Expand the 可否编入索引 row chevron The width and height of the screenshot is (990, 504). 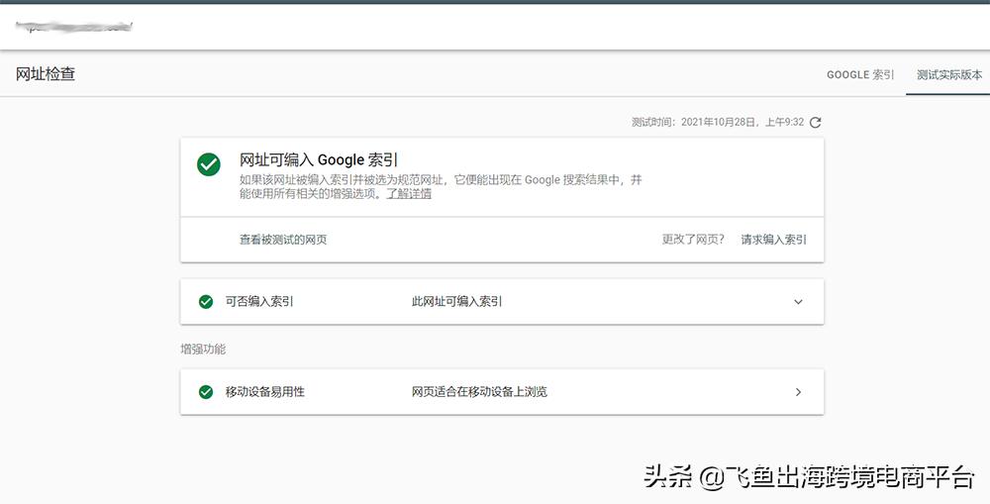pos(798,302)
